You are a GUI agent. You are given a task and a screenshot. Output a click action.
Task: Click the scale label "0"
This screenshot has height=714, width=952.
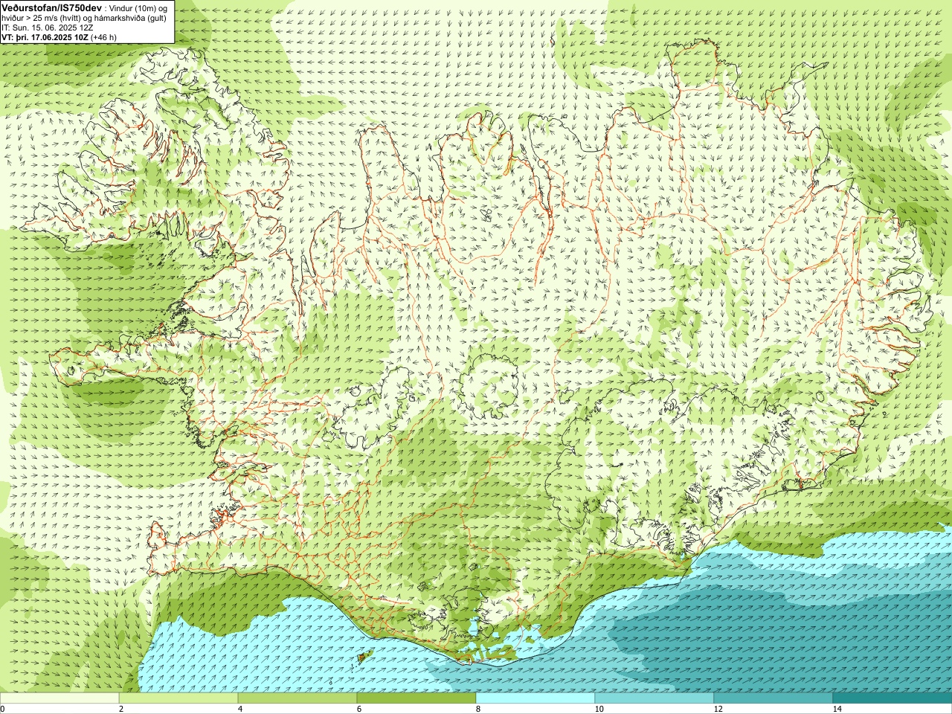pyautogui.click(x=3, y=709)
